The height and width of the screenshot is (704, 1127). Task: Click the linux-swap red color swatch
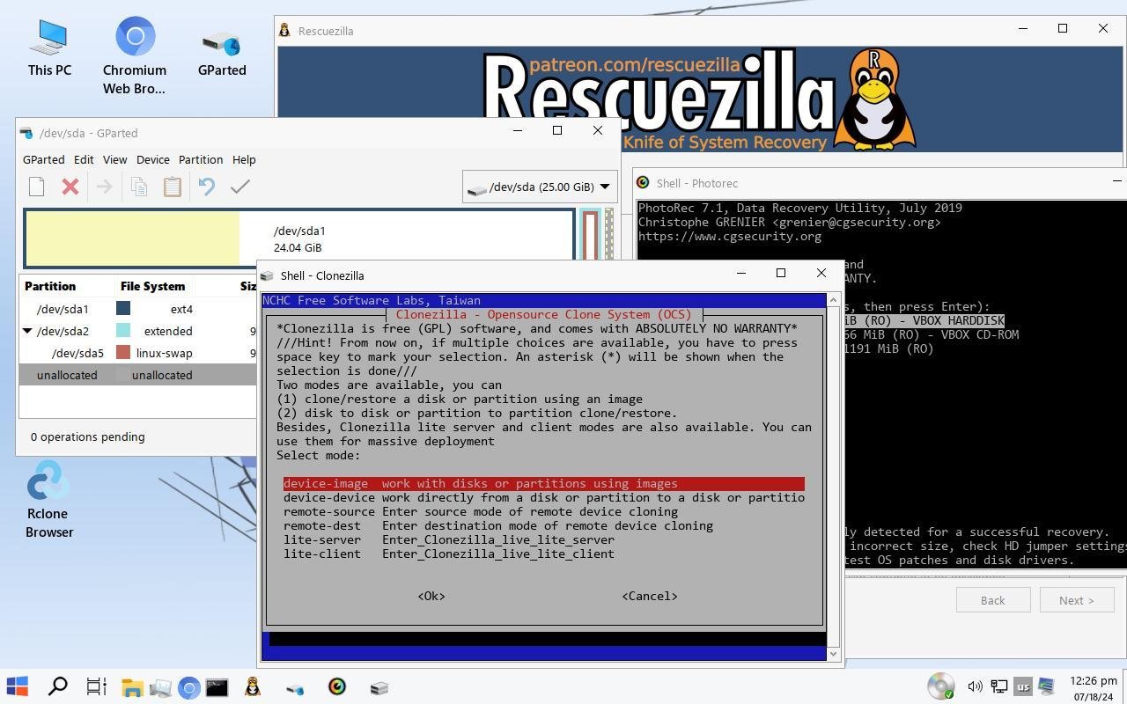123,353
